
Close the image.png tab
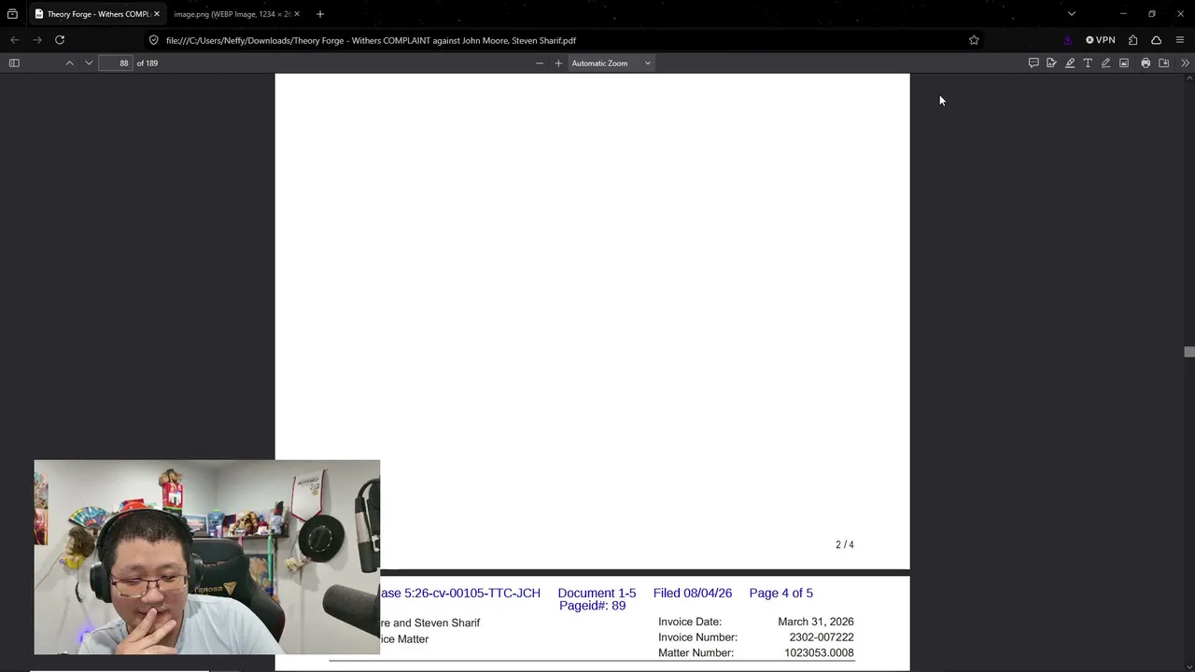click(x=297, y=14)
